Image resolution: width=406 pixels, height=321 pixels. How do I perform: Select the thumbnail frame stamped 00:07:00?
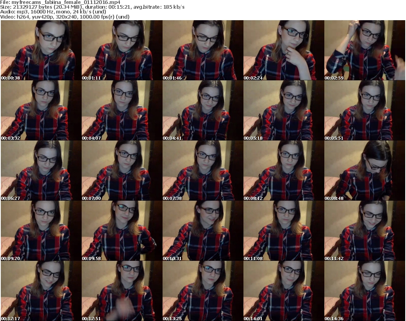click(122, 171)
